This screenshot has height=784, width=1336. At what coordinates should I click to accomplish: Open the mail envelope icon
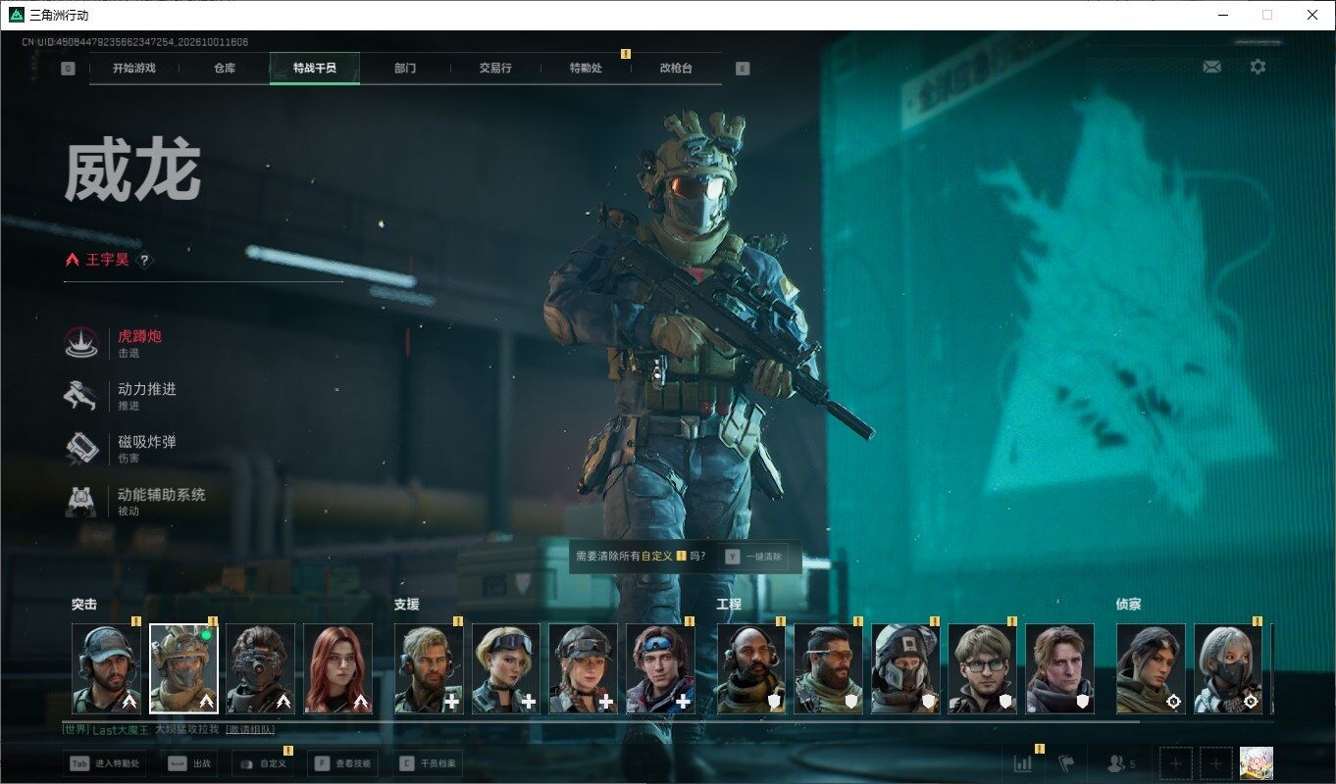click(x=1212, y=68)
